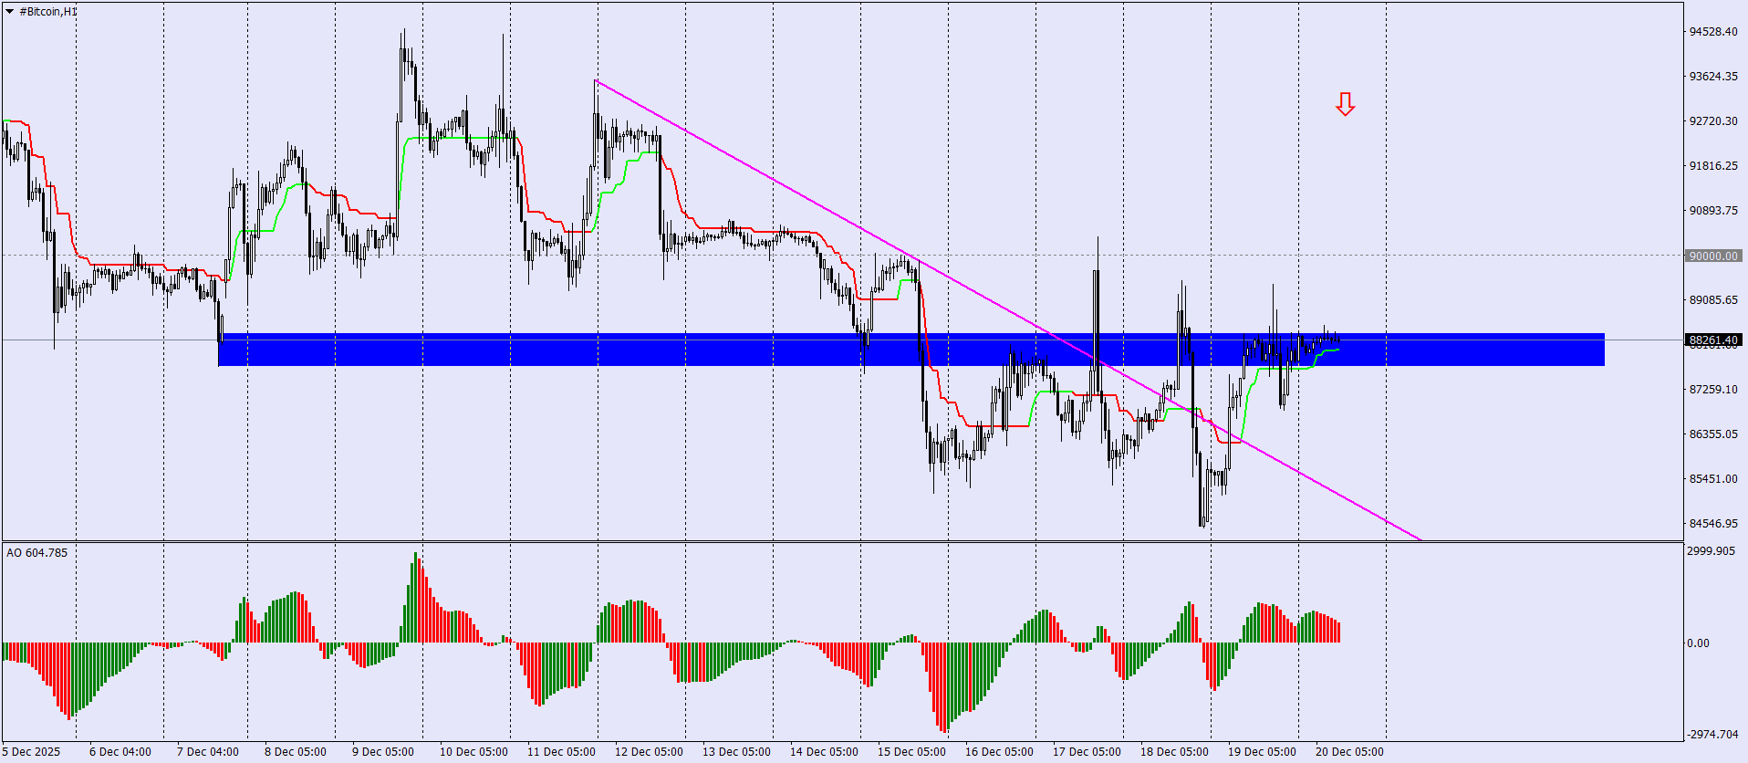The height and width of the screenshot is (763, 1748).
Task: Click the 2999.905 oscillator scale value
Action: click(1712, 551)
